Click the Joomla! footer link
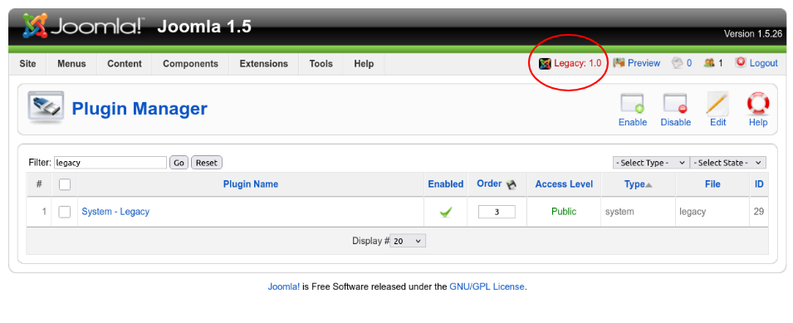The image size is (793, 323). tap(284, 286)
